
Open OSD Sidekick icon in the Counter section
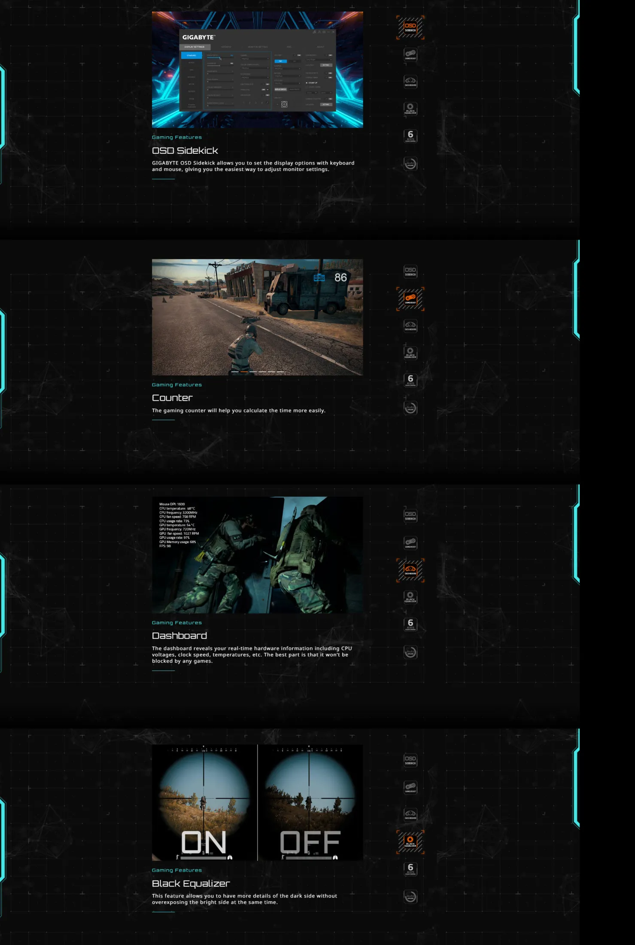(x=410, y=271)
